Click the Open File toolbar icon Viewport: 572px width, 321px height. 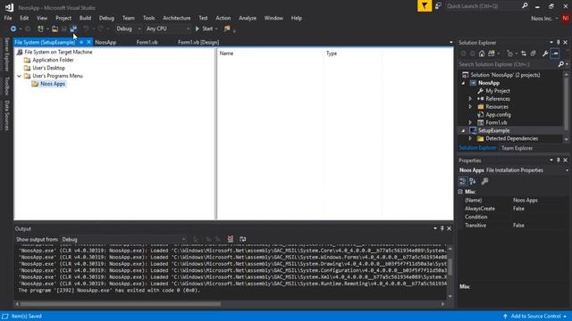(x=55, y=29)
